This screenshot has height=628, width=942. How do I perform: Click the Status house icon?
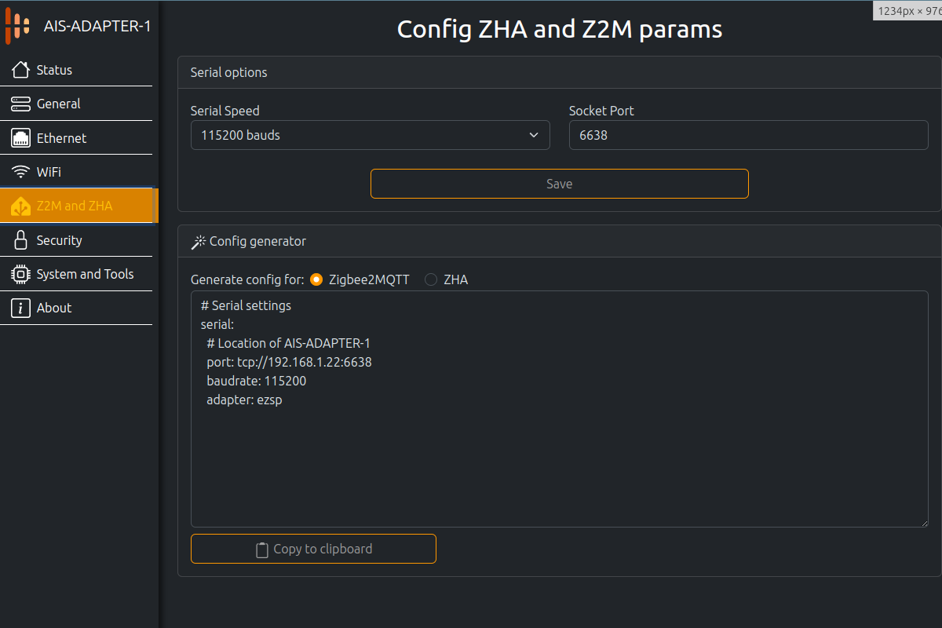coord(21,70)
